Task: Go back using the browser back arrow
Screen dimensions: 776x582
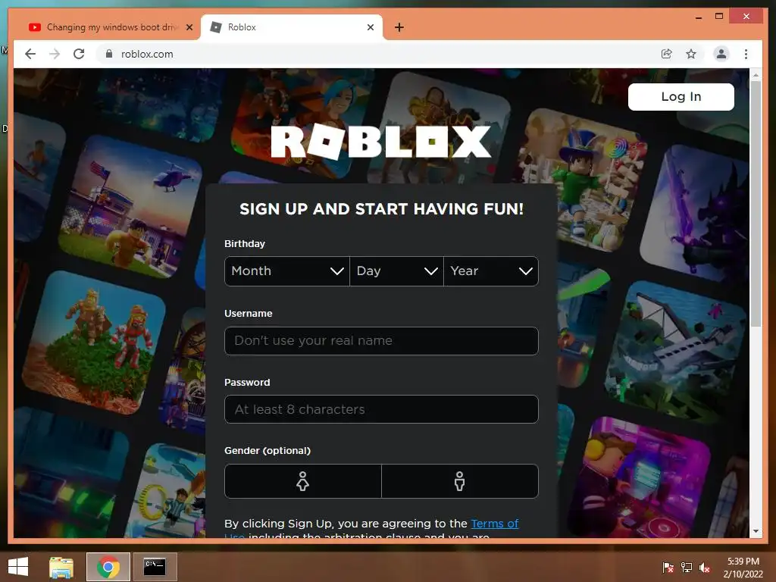Action: click(30, 54)
